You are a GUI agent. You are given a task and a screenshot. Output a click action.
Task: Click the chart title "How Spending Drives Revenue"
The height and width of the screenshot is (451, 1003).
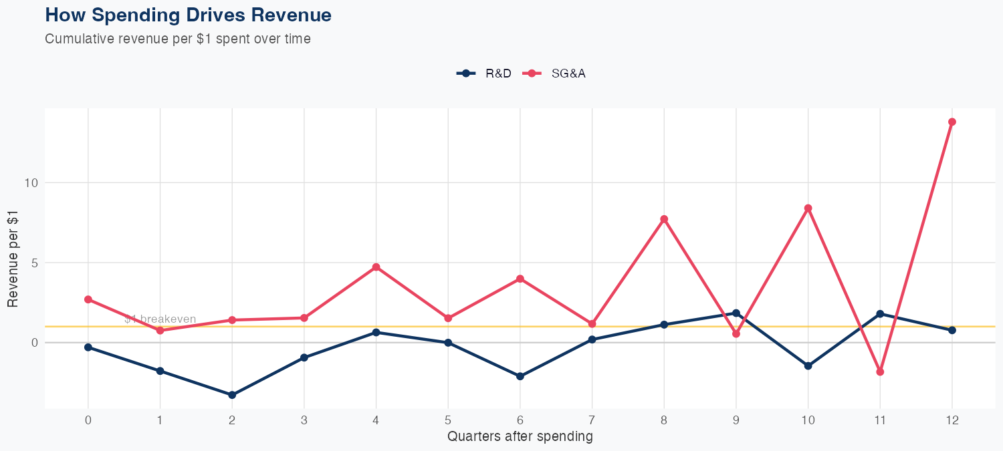188,15
